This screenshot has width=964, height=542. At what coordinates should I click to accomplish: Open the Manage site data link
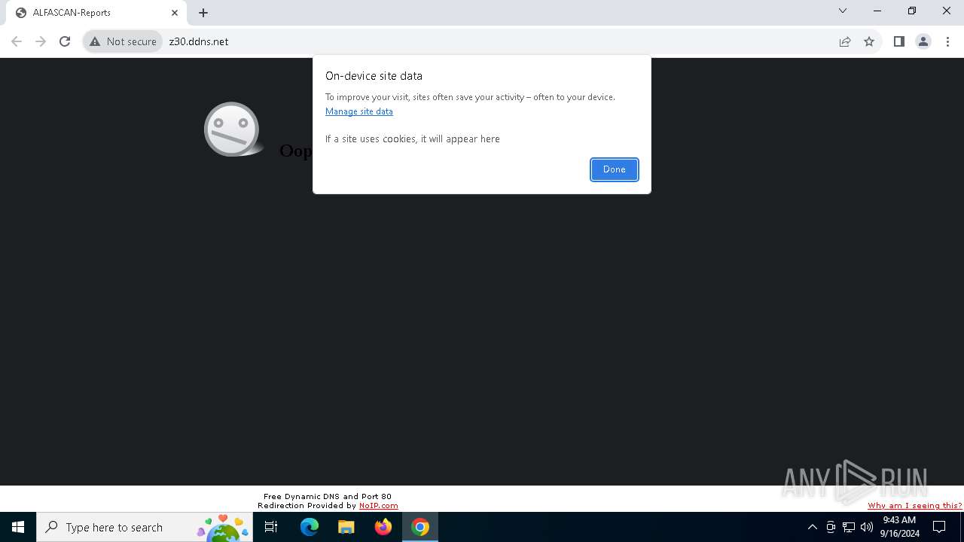tap(358, 111)
